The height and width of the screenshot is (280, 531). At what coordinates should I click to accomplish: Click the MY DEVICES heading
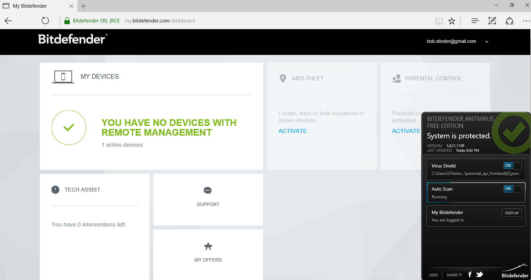pyautogui.click(x=100, y=77)
